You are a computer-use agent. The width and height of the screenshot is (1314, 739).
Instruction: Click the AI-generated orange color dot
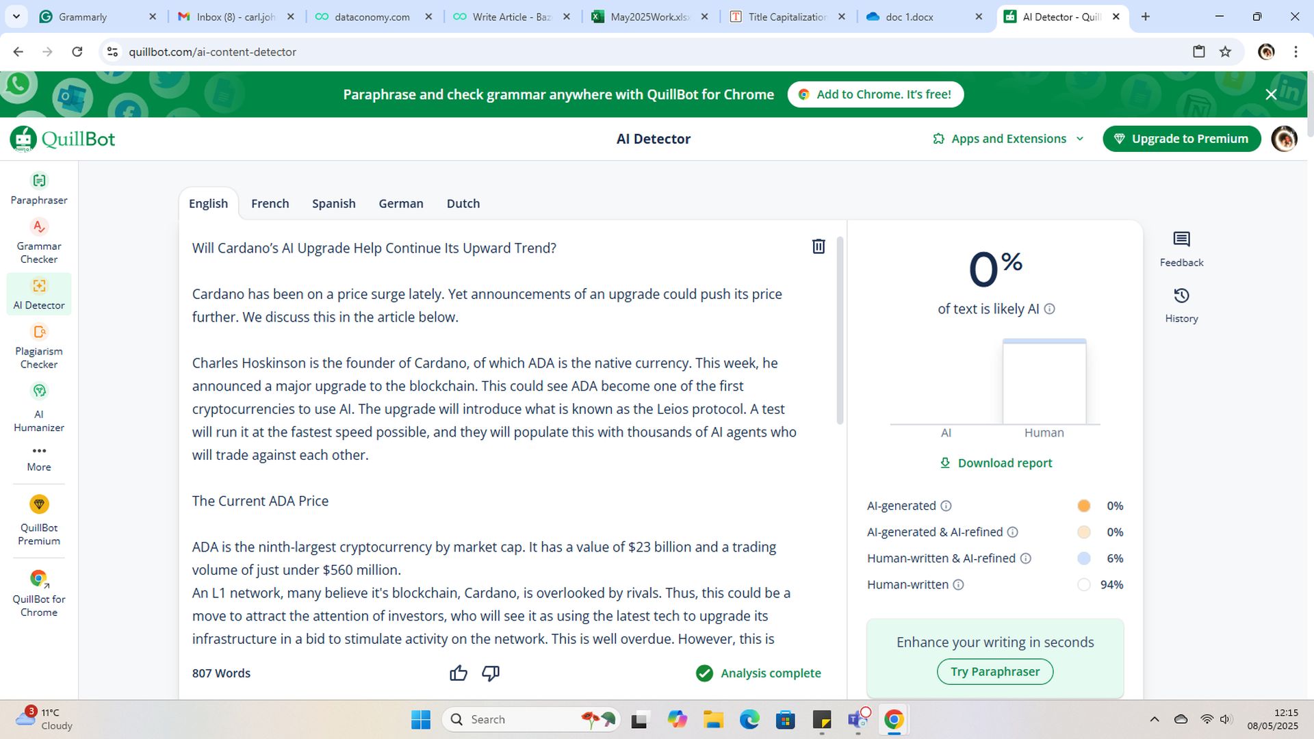(x=1083, y=506)
